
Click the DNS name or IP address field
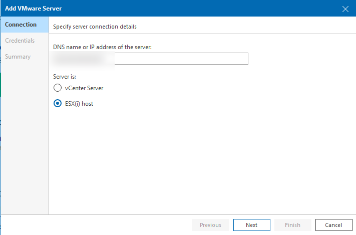[x=151, y=59]
